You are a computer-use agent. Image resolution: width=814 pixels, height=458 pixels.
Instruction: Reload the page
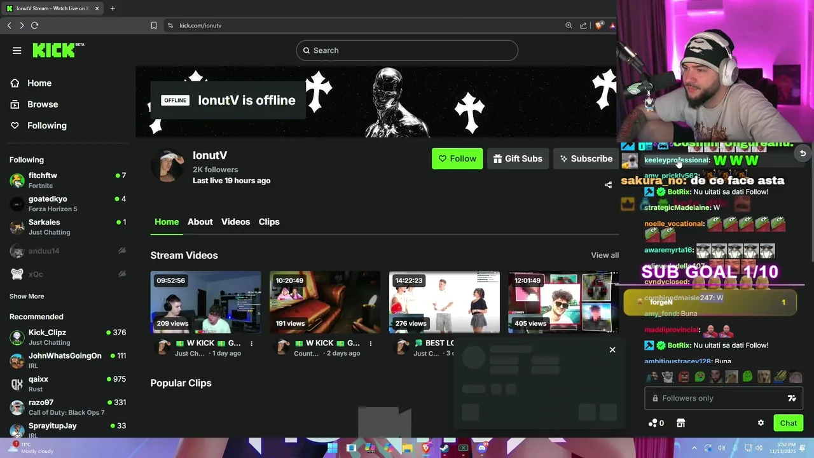click(x=34, y=25)
